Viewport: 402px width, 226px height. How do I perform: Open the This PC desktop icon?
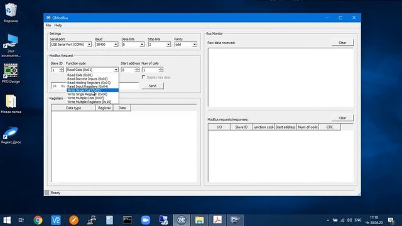[11, 46]
